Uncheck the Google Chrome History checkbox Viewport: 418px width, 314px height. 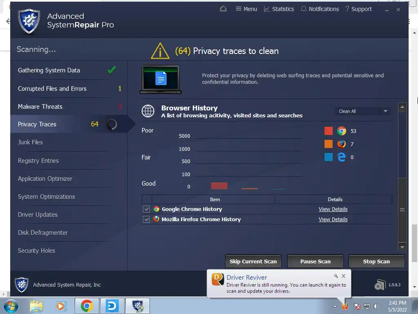pos(146,209)
